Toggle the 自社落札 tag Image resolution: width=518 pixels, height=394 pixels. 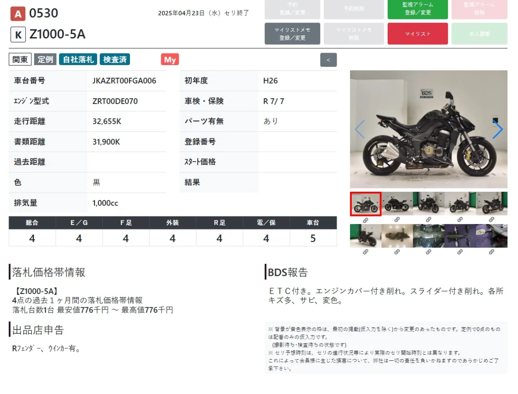point(78,59)
